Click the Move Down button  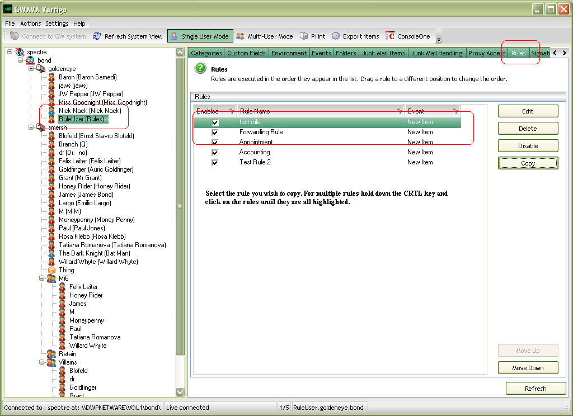[528, 368]
